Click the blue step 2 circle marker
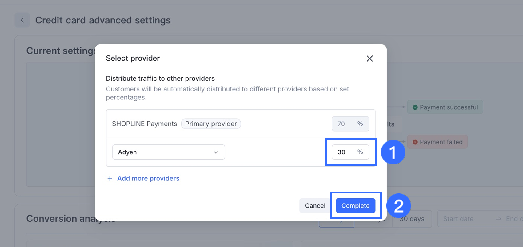 coord(398,206)
